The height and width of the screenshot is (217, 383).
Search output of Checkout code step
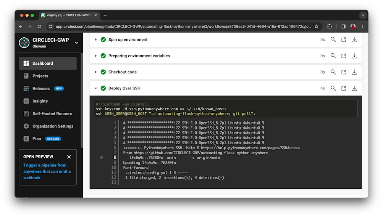coord(333,72)
